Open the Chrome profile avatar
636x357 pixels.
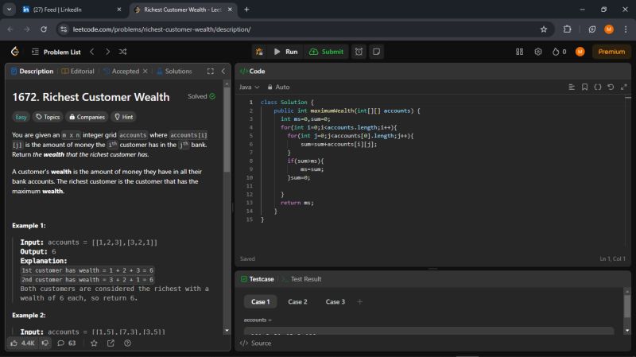point(609,29)
